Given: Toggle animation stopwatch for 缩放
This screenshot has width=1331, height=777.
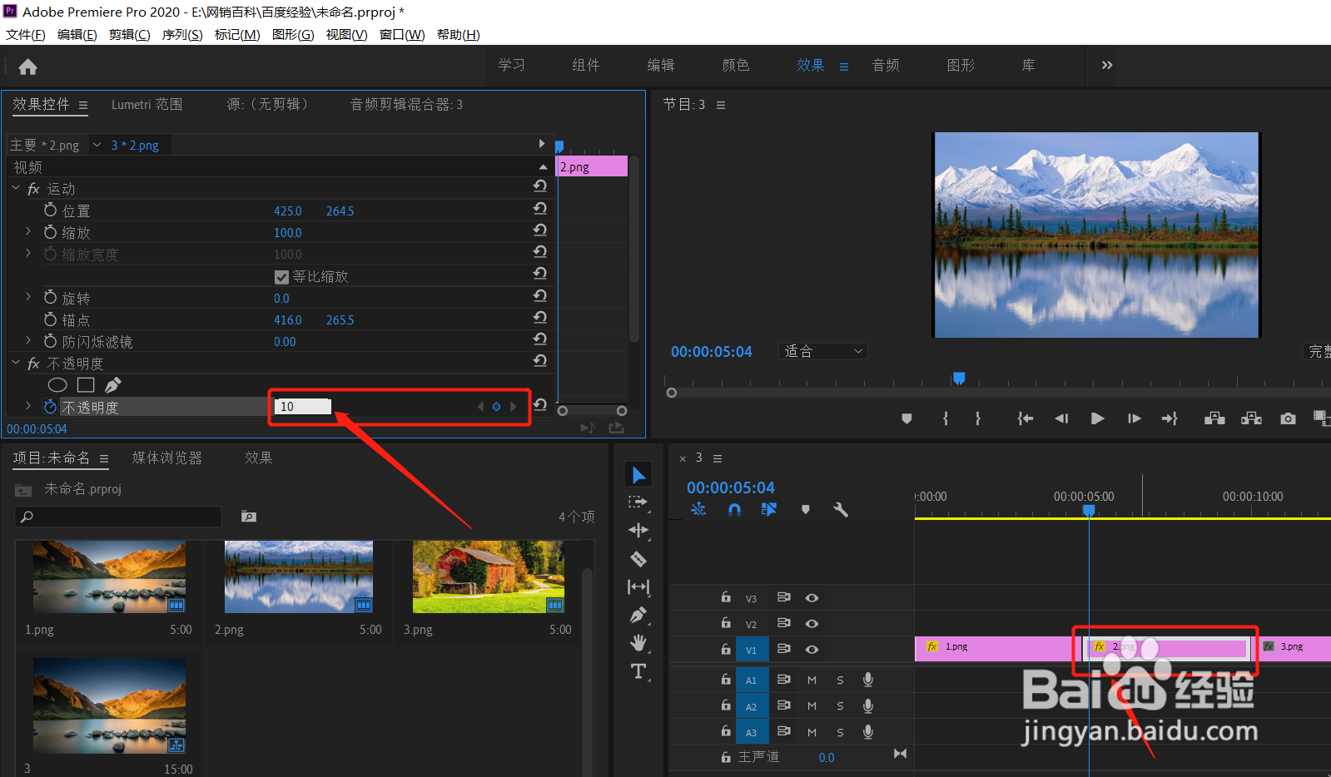Looking at the screenshot, I should tap(51, 231).
